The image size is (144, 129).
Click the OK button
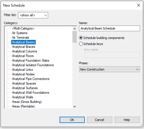pyautogui.click(x=72, y=120)
